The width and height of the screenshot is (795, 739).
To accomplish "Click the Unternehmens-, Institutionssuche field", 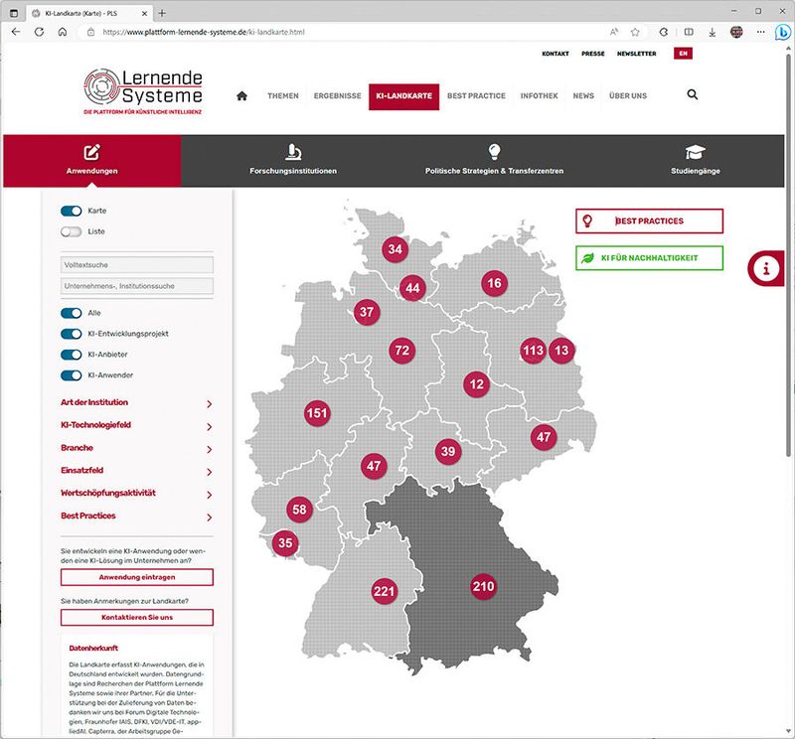I will point(137,286).
